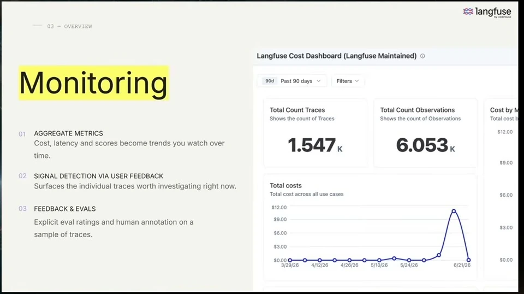Click the $3.00 label on Total costs axis

coord(280,246)
